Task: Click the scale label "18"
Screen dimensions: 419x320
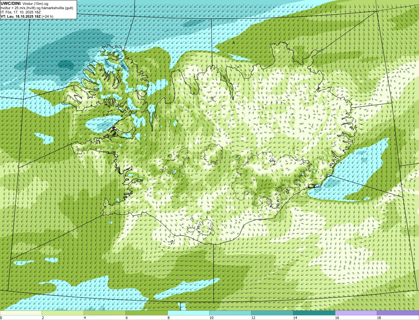Action: click(379, 318)
